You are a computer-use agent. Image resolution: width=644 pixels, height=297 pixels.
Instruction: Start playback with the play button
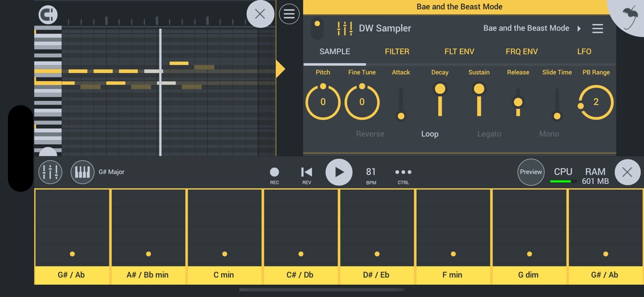coord(339,172)
